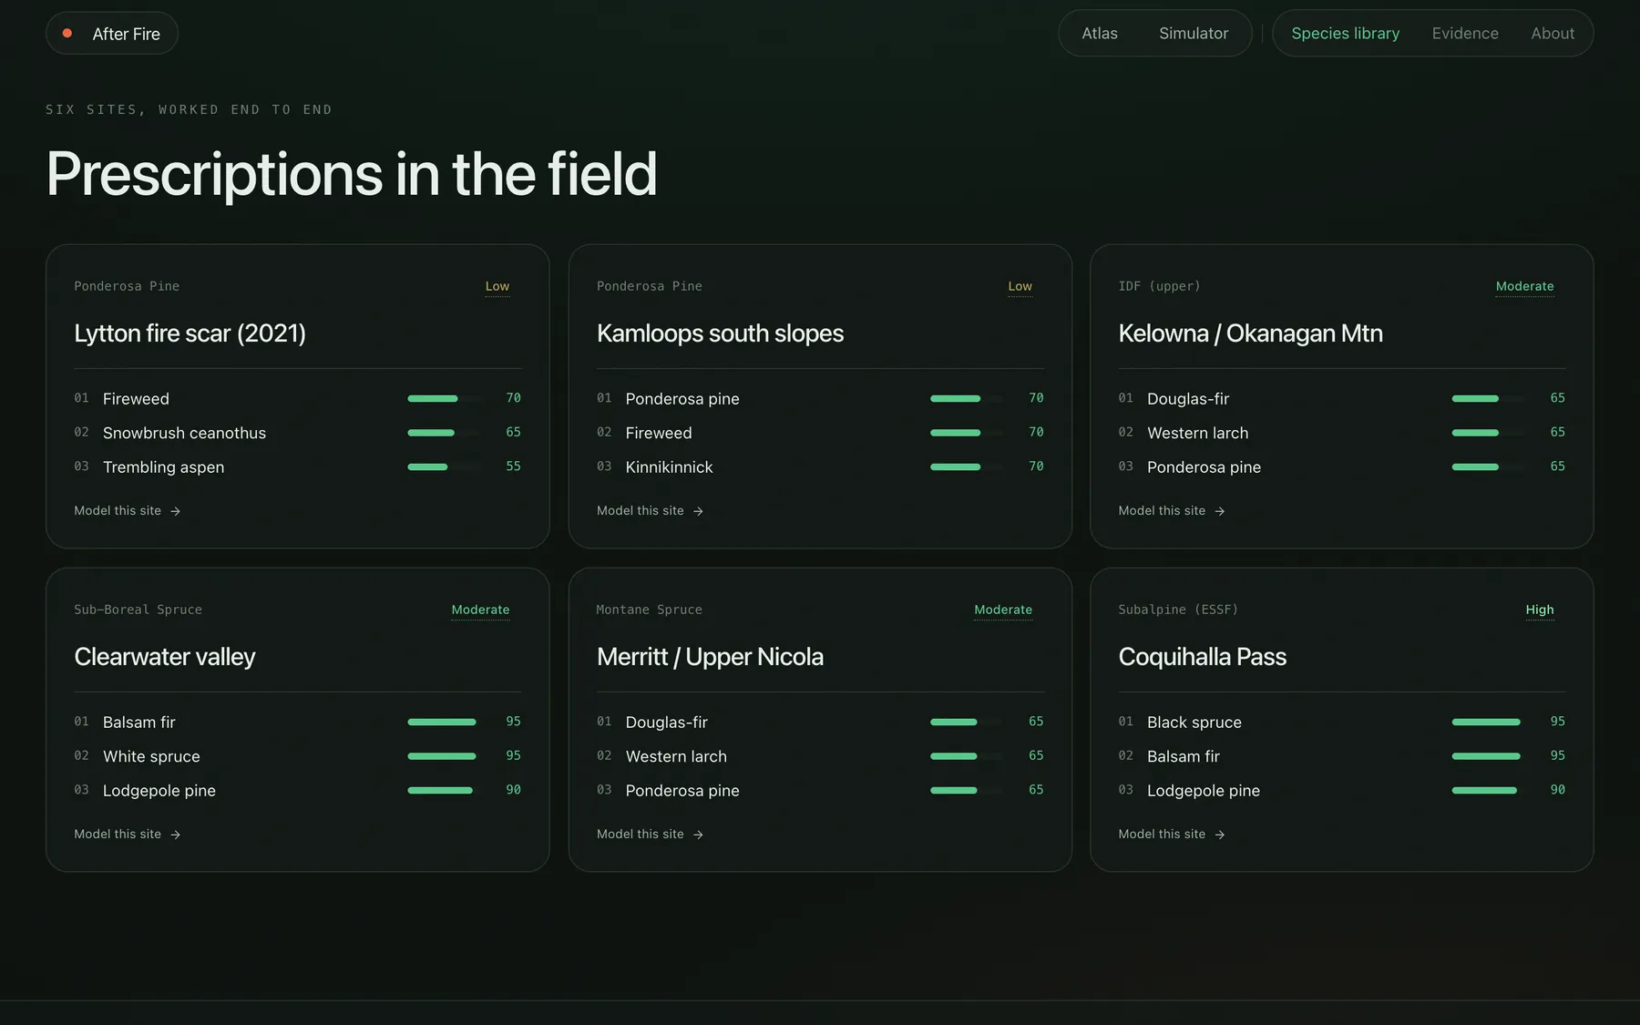Click the Subalpine (ESSF) zone label
The image size is (1640, 1025).
(x=1178, y=610)
